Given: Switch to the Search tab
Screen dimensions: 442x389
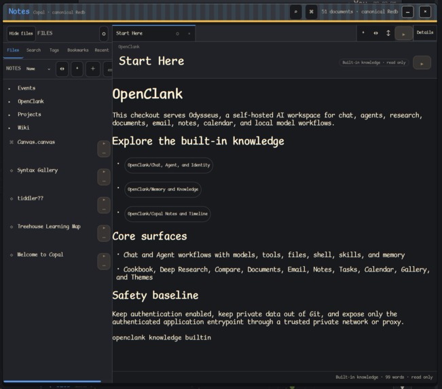Looking at the screenshot, I should point(33,50).
